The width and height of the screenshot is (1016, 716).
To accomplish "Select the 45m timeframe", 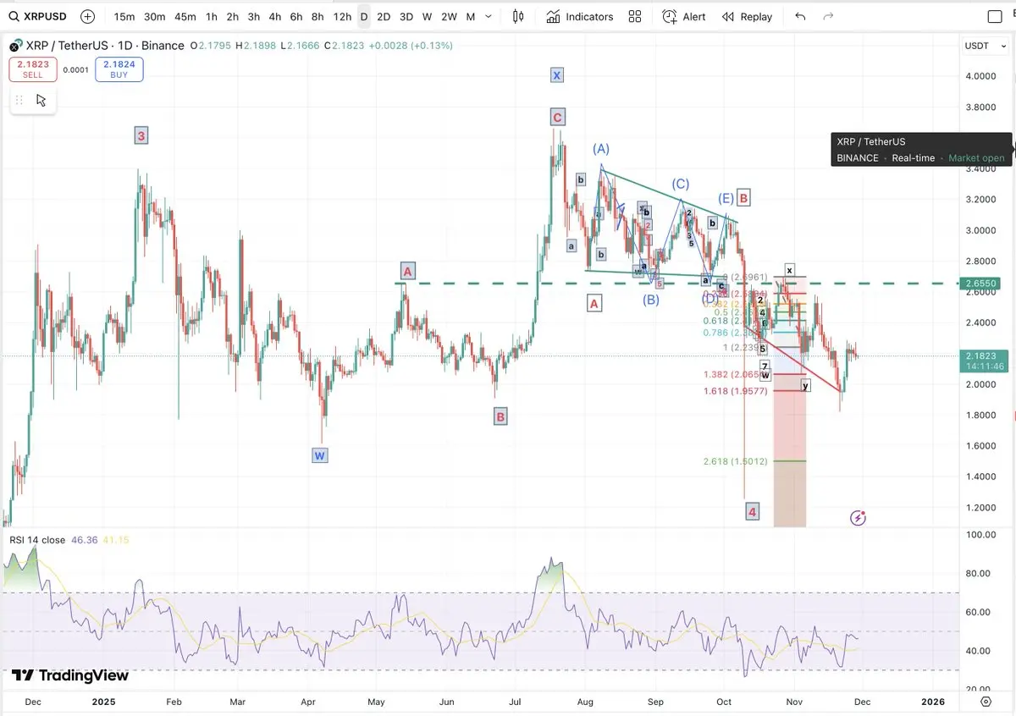I will 185,16.
